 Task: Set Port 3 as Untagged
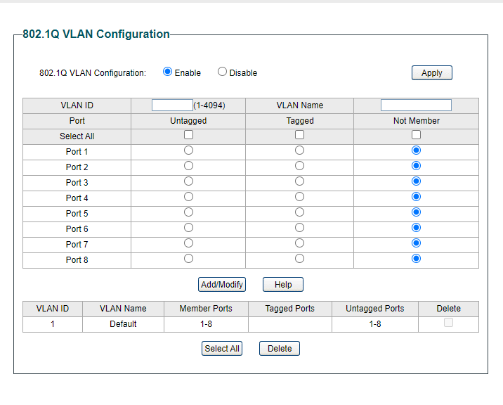[188, 181]
